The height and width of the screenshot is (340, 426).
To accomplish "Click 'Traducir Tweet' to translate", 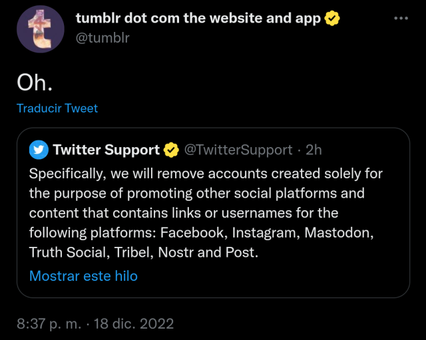I will (57, 108).
